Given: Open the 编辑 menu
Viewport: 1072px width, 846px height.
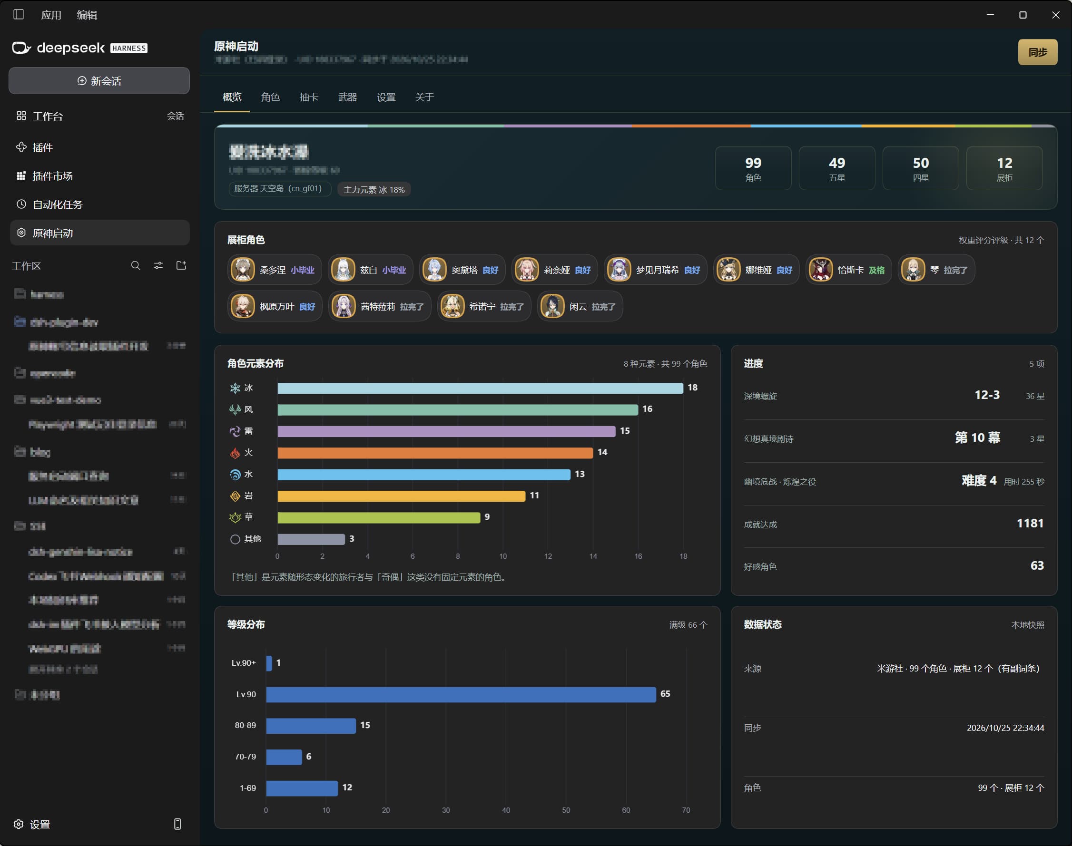Looking at the screenshot, I should (x=87, y=15).
